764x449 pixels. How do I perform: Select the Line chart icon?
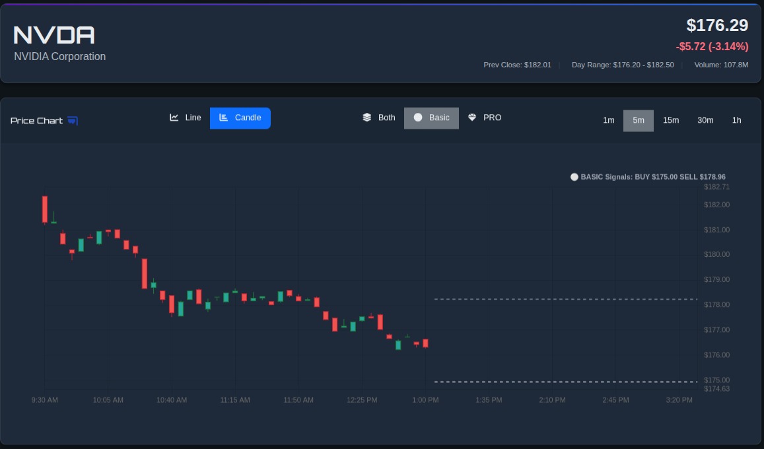(174, 117)
